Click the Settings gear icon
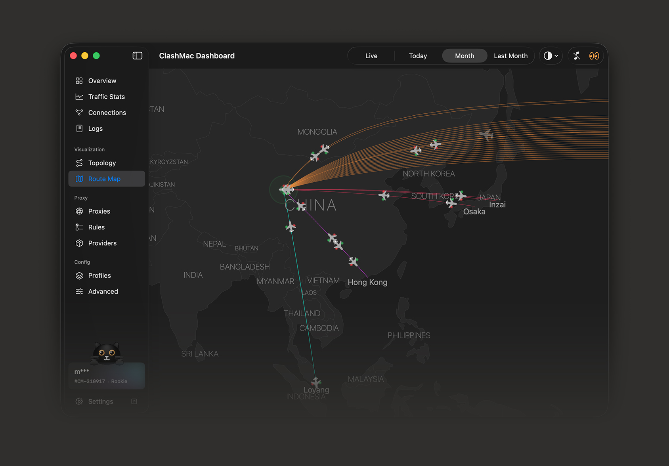669x466 pixels. (79, 401)
